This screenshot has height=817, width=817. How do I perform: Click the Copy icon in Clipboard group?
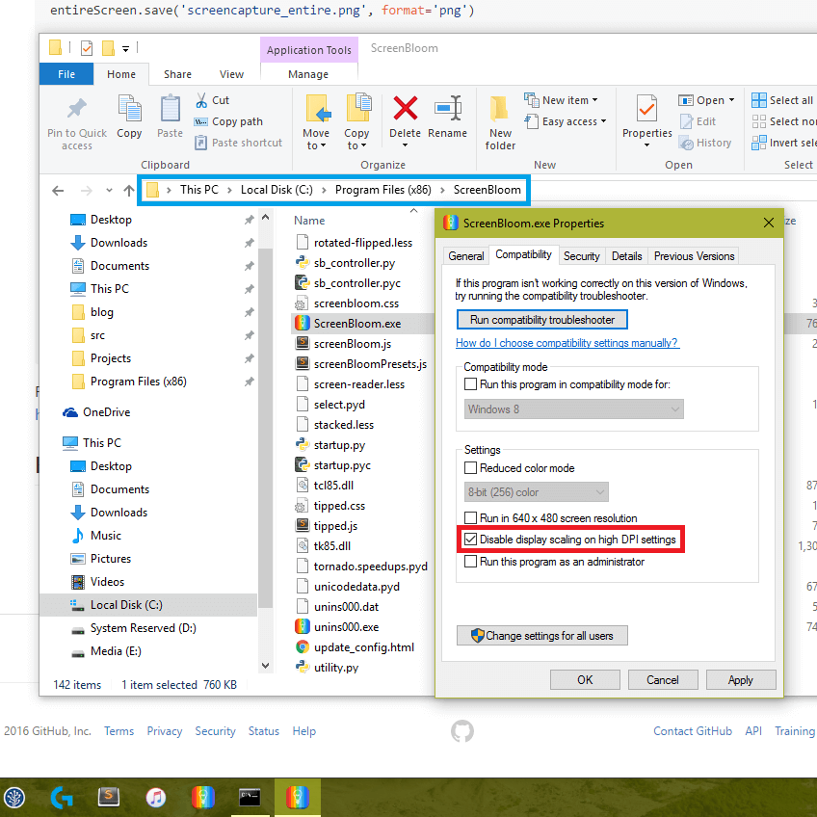(x=129, y=108)
